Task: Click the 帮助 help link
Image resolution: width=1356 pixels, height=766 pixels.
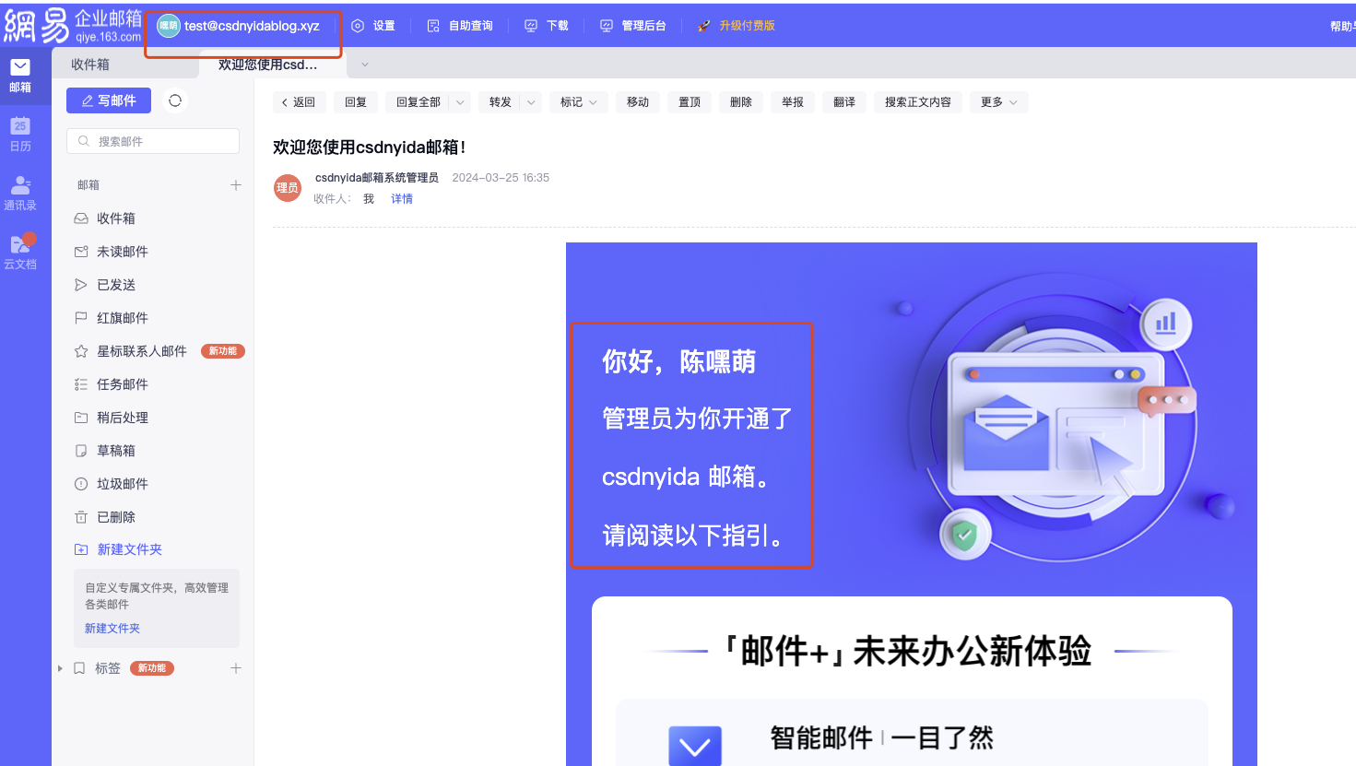Action: pos(1342,27)
